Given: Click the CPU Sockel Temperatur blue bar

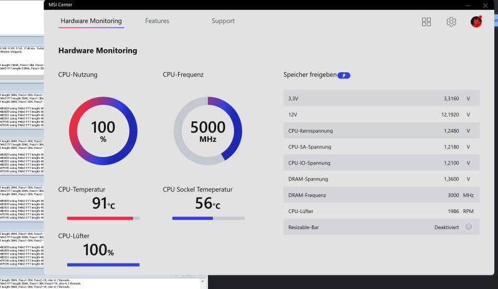Looking at the screenshot, I should pyautogui.click(x=209, y=219).
